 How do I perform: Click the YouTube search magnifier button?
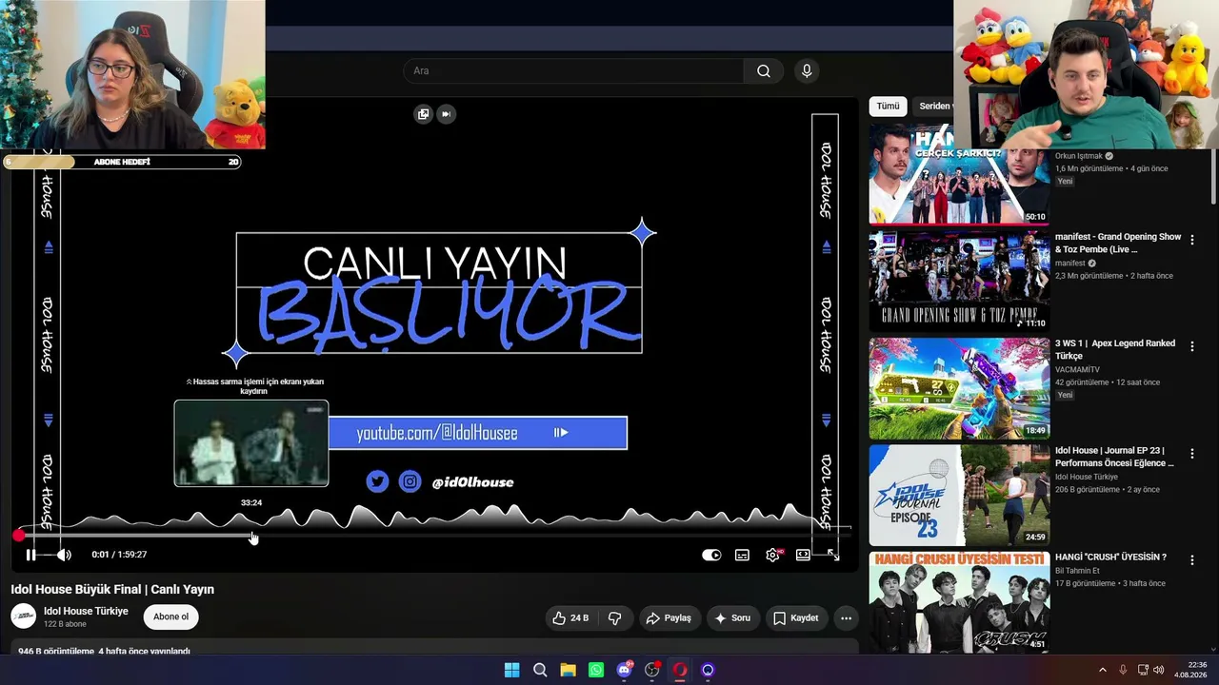pyautogui.click(x=764, y=70)
